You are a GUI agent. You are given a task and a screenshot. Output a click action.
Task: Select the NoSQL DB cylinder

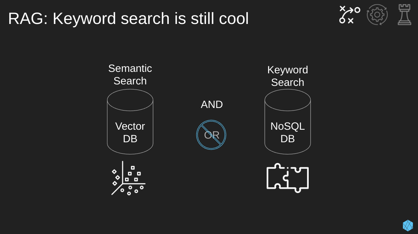[288, 122]
